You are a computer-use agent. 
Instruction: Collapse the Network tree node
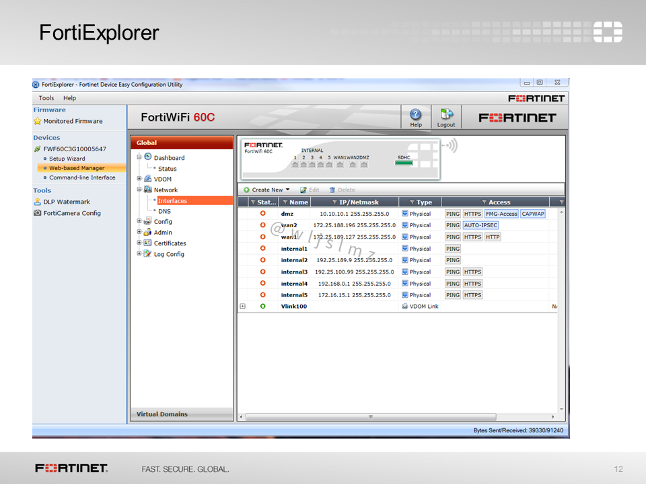[x=139, y=190]
